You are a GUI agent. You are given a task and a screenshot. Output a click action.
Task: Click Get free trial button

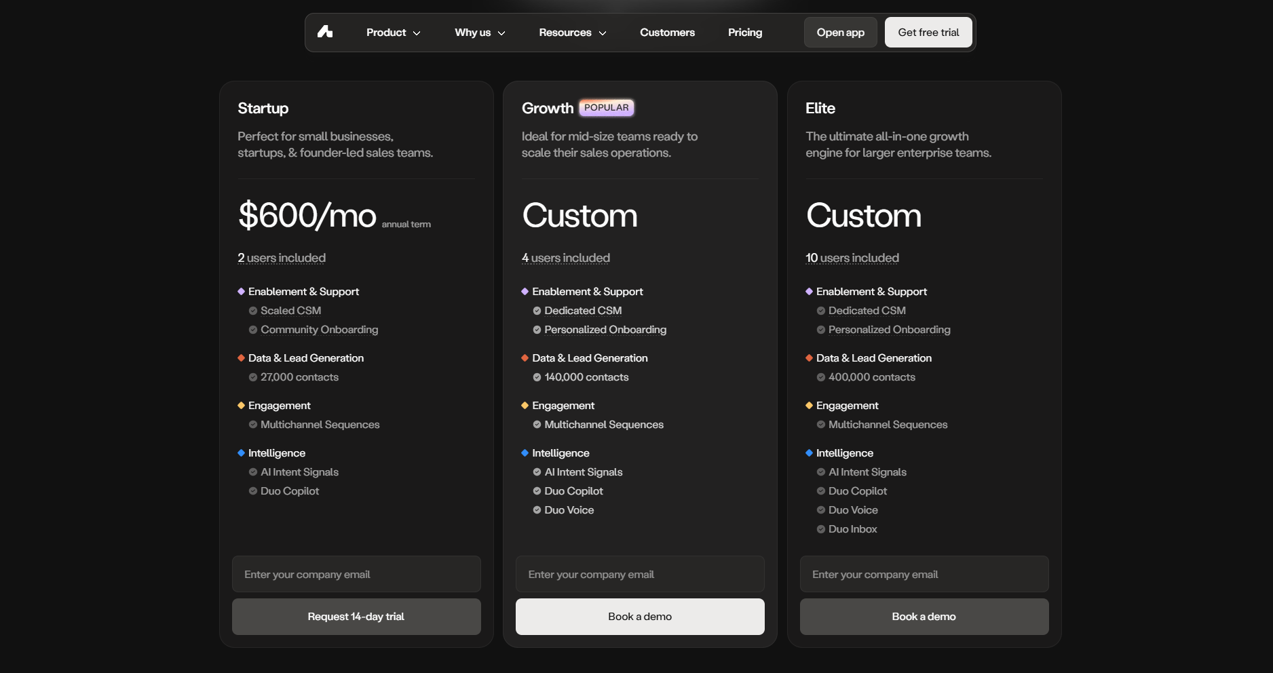point(928,32)
